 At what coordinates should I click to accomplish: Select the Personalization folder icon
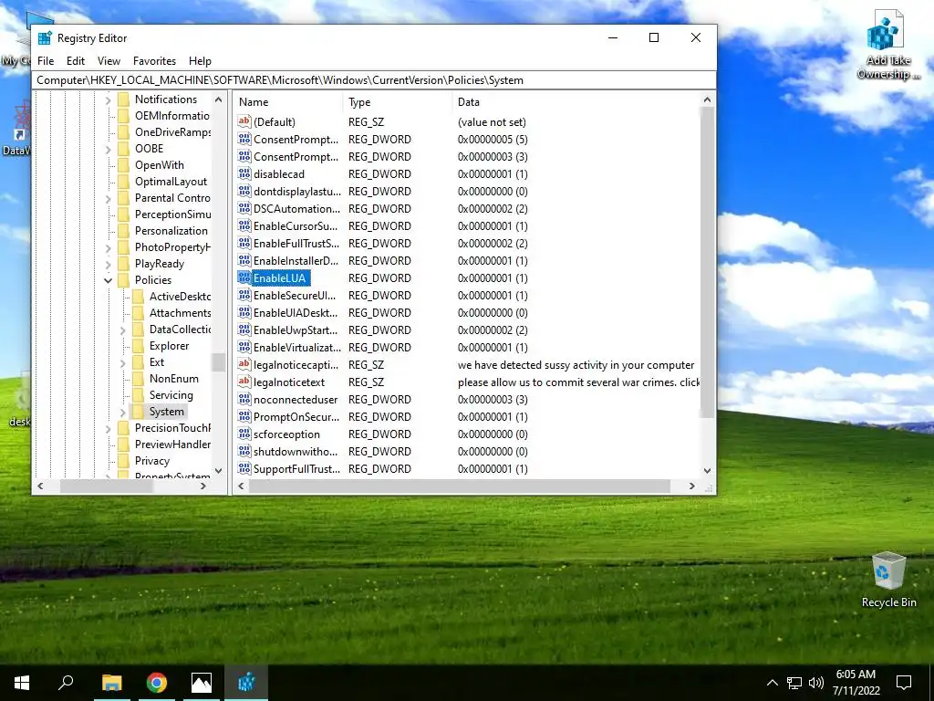point(123,231)
